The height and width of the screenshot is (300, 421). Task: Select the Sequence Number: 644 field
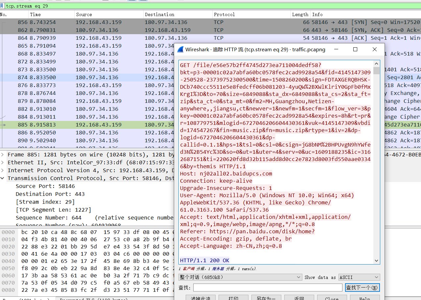click(x=95, y=218)
